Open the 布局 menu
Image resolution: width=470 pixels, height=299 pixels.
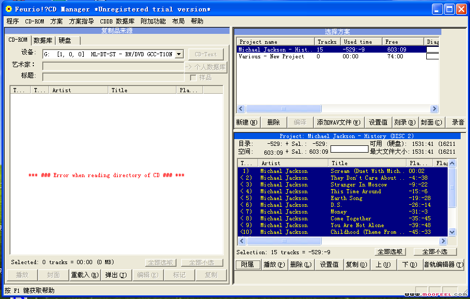tap(179, 21)
